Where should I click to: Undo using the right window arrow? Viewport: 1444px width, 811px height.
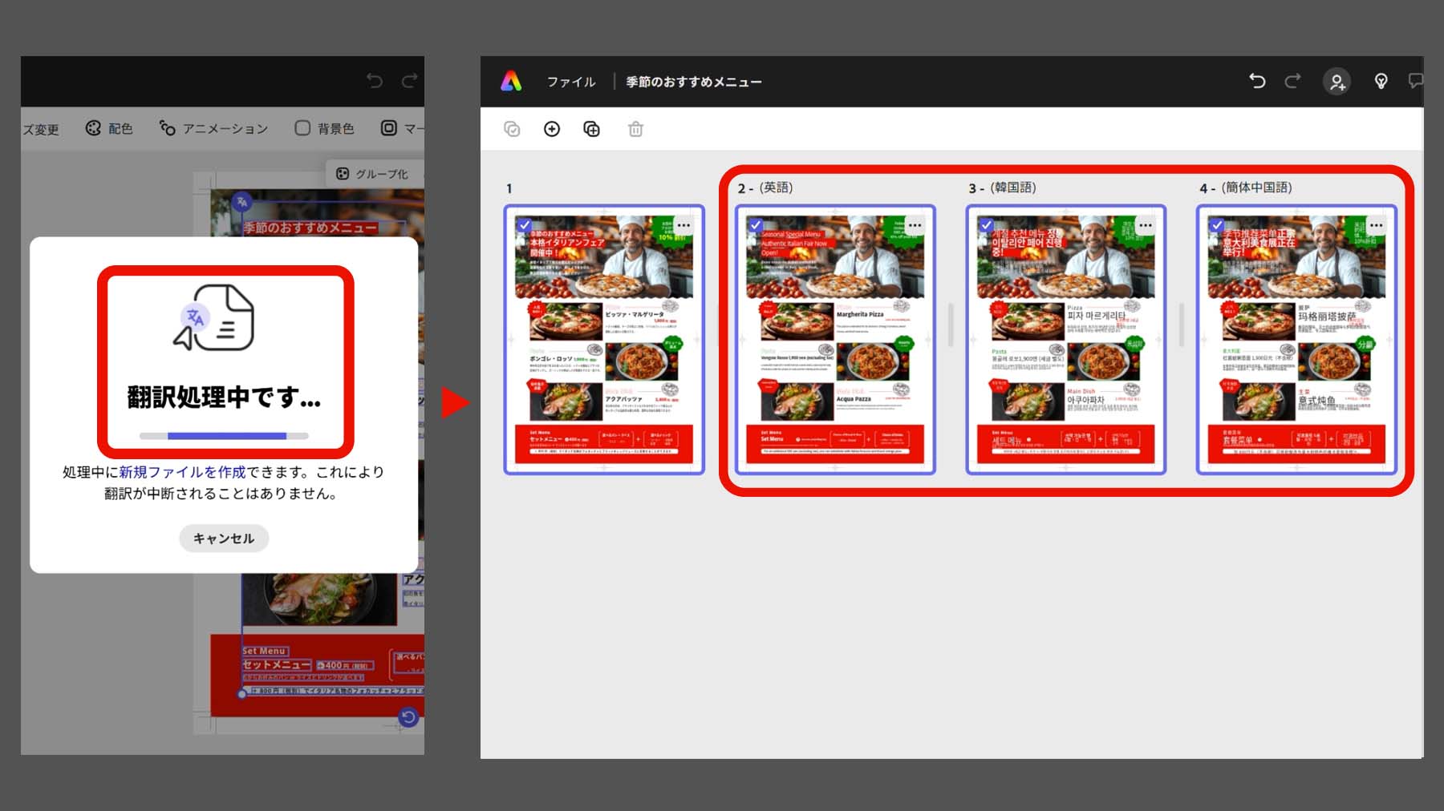(1257, 81)
